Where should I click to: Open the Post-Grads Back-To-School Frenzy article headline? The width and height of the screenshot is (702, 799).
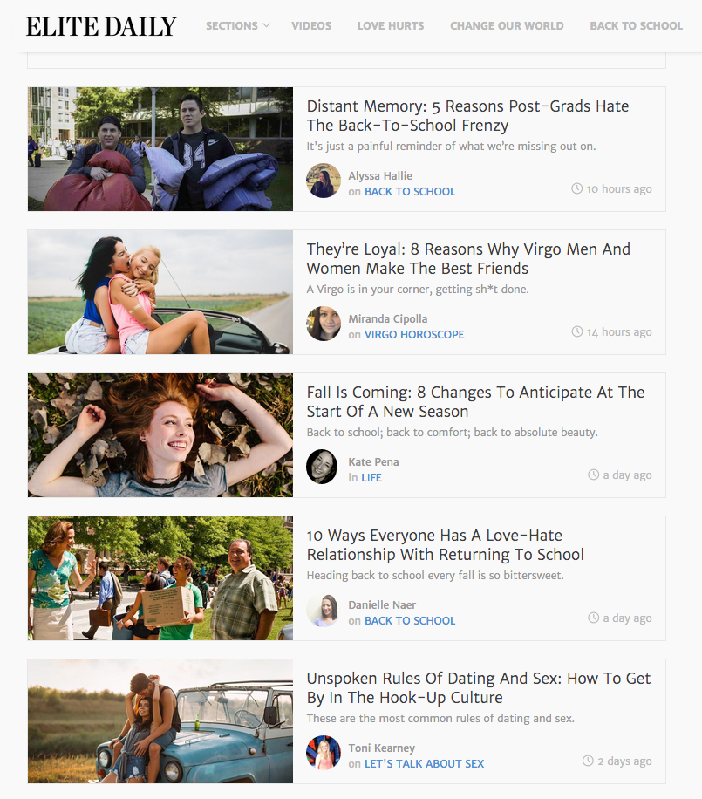coord(467,116)
